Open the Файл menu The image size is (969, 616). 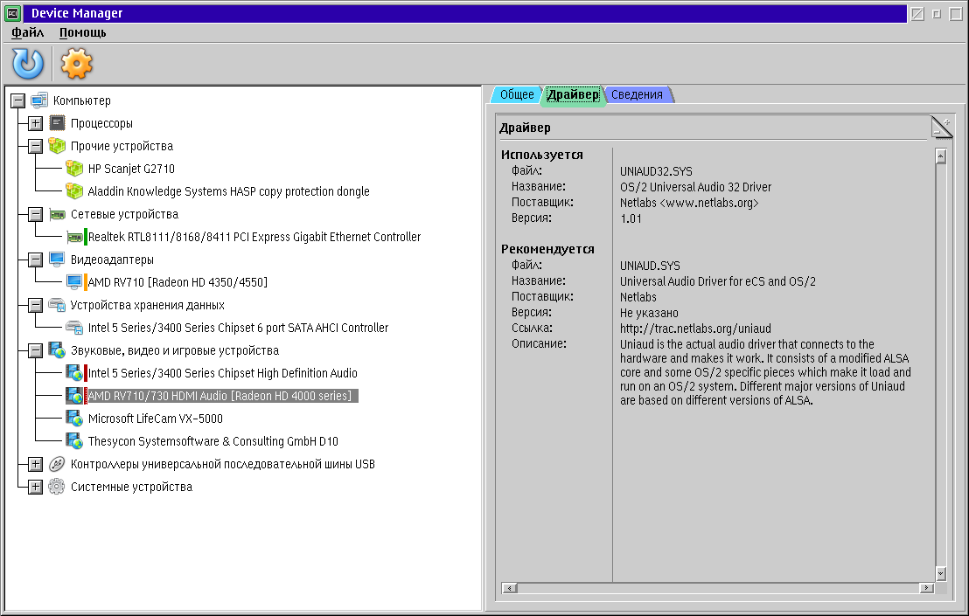click(28, 32)
